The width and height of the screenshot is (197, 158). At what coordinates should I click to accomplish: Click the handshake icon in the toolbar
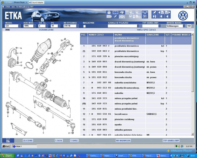click(122, 12)
